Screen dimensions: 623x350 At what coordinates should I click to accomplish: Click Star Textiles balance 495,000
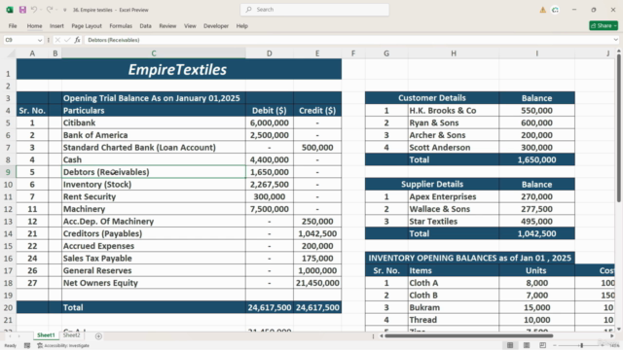536,222
